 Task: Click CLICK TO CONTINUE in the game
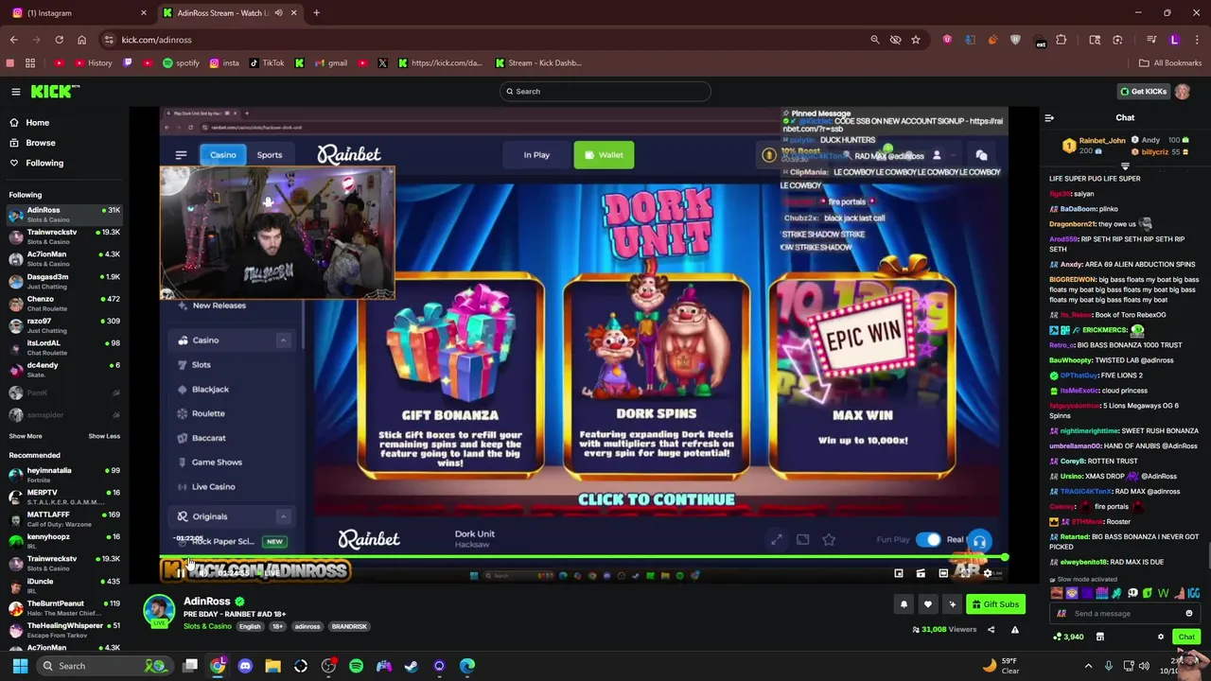(656, 499)
